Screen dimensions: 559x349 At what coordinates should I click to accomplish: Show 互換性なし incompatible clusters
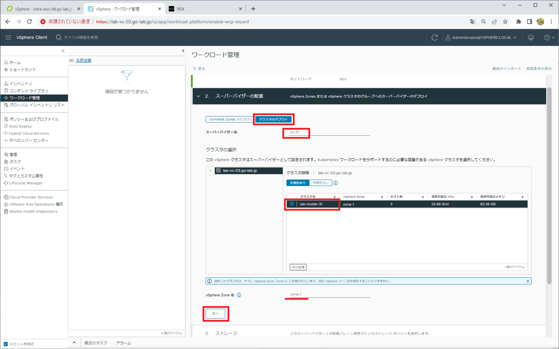[320, 183]
